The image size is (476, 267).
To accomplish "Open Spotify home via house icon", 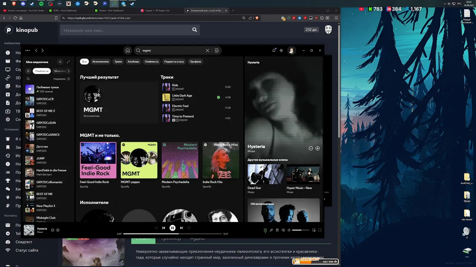I will pyautogui.click(x=128, y=50).
